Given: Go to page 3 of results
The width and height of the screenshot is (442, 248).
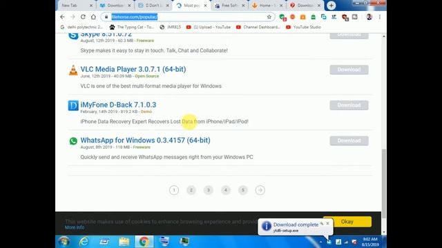Looking at the screenshot, I should (209, 190).
